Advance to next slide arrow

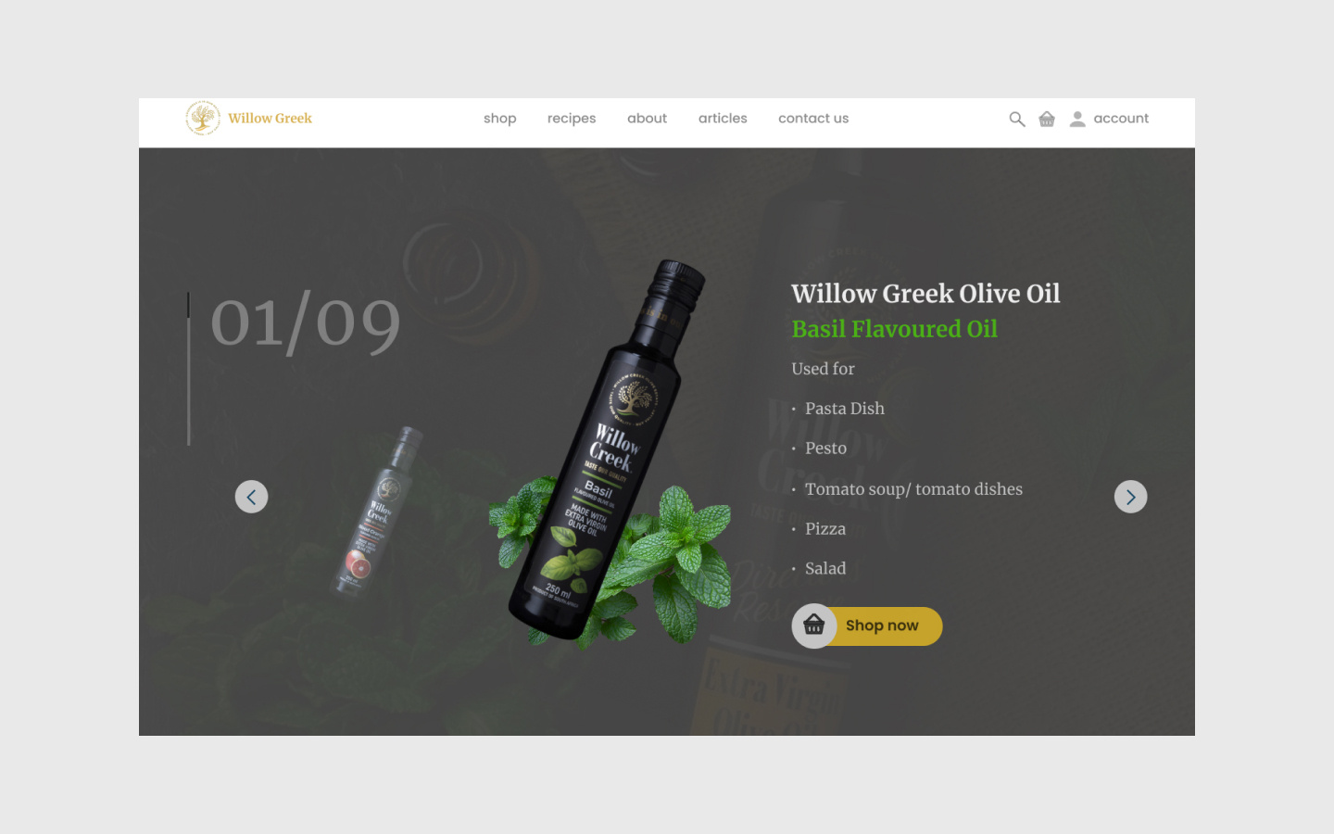[x=1130, y=497]
